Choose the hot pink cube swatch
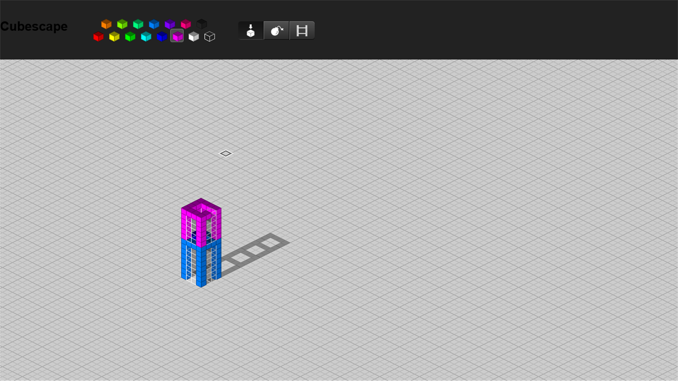 (186, 24)
